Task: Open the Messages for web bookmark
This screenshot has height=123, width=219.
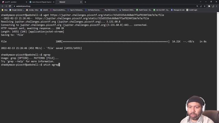Action: point(178,10)
